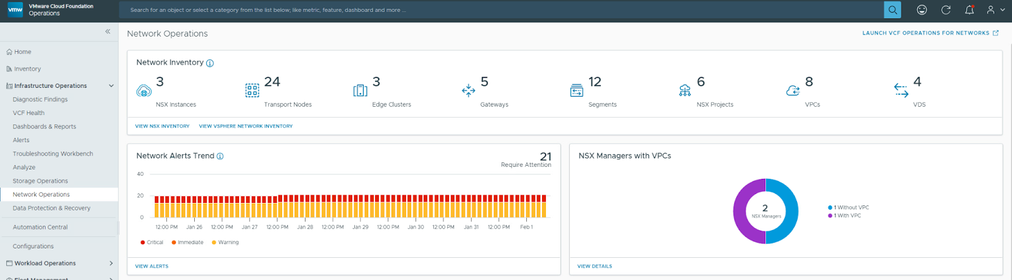Click the 6 NSX Projects count

click(701, 82)
